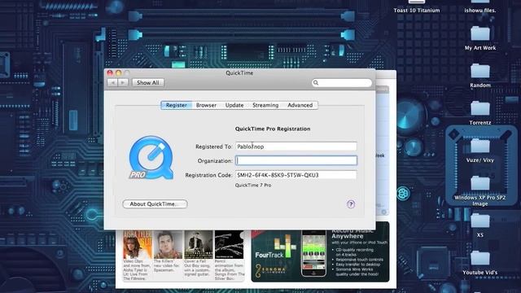Select the XS desktop folder
Image resolution: width=521 pixels, height=293 pixels.
(x=480, y=225)
